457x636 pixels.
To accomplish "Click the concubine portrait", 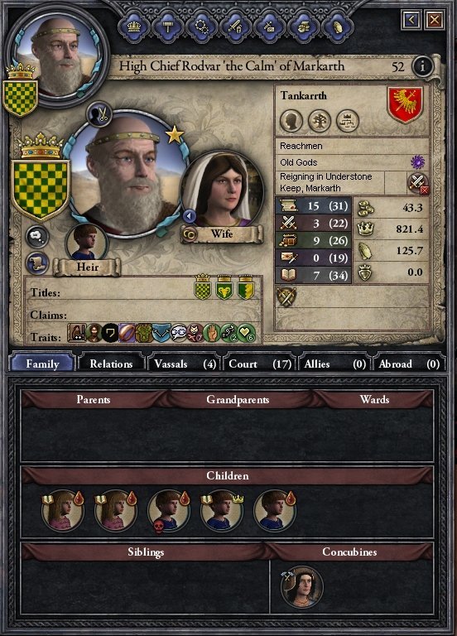I will [301, 586].
